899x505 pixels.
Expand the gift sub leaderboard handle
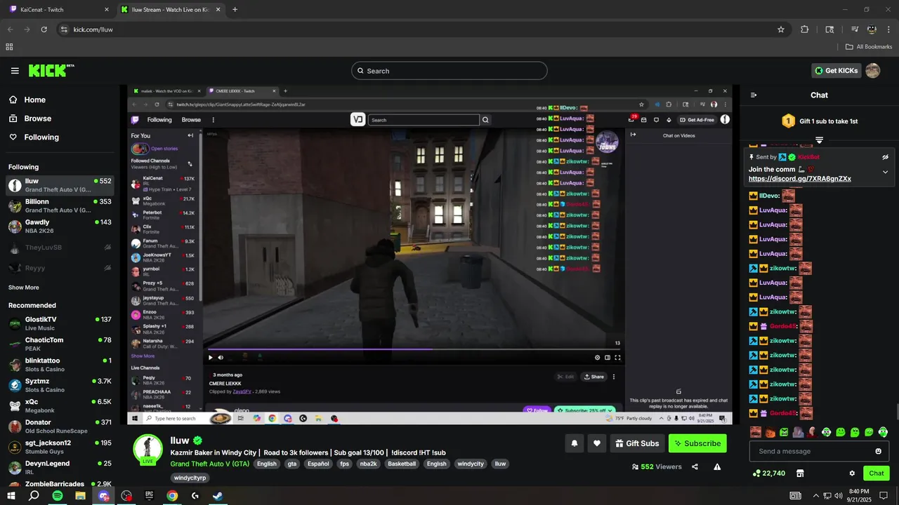pyautogui.click(x=819, y=140)
